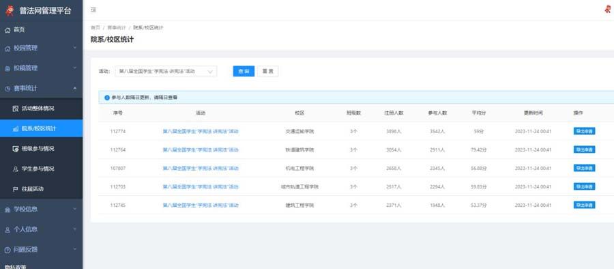The image size is (614, 269).
Task: Expand the 校园管理 menu
Action: [x=41, y=48]
